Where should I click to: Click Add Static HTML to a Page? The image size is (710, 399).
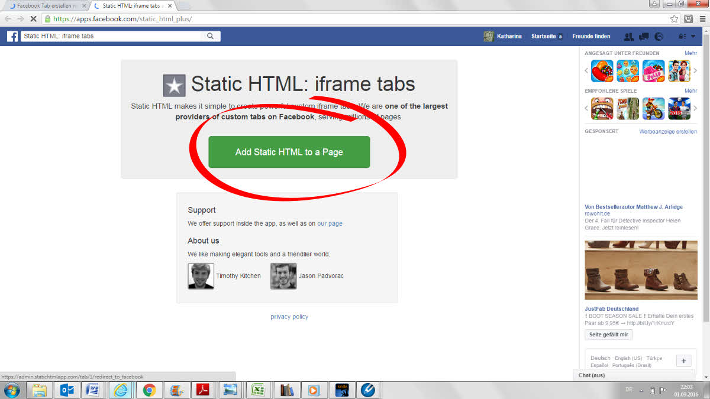point(289,152)
